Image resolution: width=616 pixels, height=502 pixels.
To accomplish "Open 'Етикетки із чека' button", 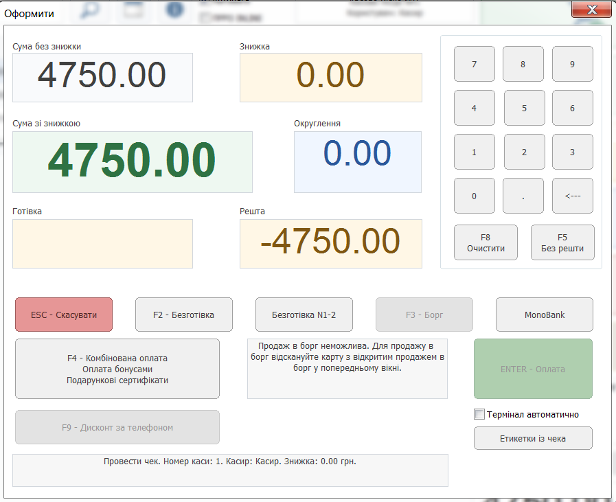I will 533,438.
